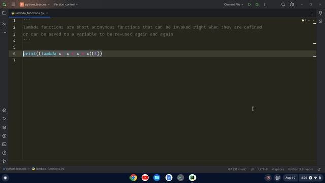This screenshot has height=183, width=325.
Task: Open the Terminal tool window
Action: (4, 144)
